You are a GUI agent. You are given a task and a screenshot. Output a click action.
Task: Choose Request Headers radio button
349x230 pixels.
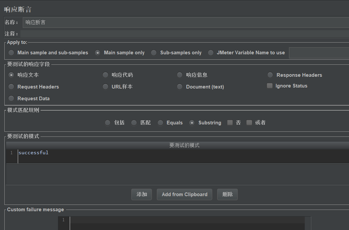(11, 87)
